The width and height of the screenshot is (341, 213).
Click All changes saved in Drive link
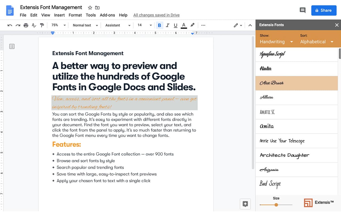click(156, 15)
